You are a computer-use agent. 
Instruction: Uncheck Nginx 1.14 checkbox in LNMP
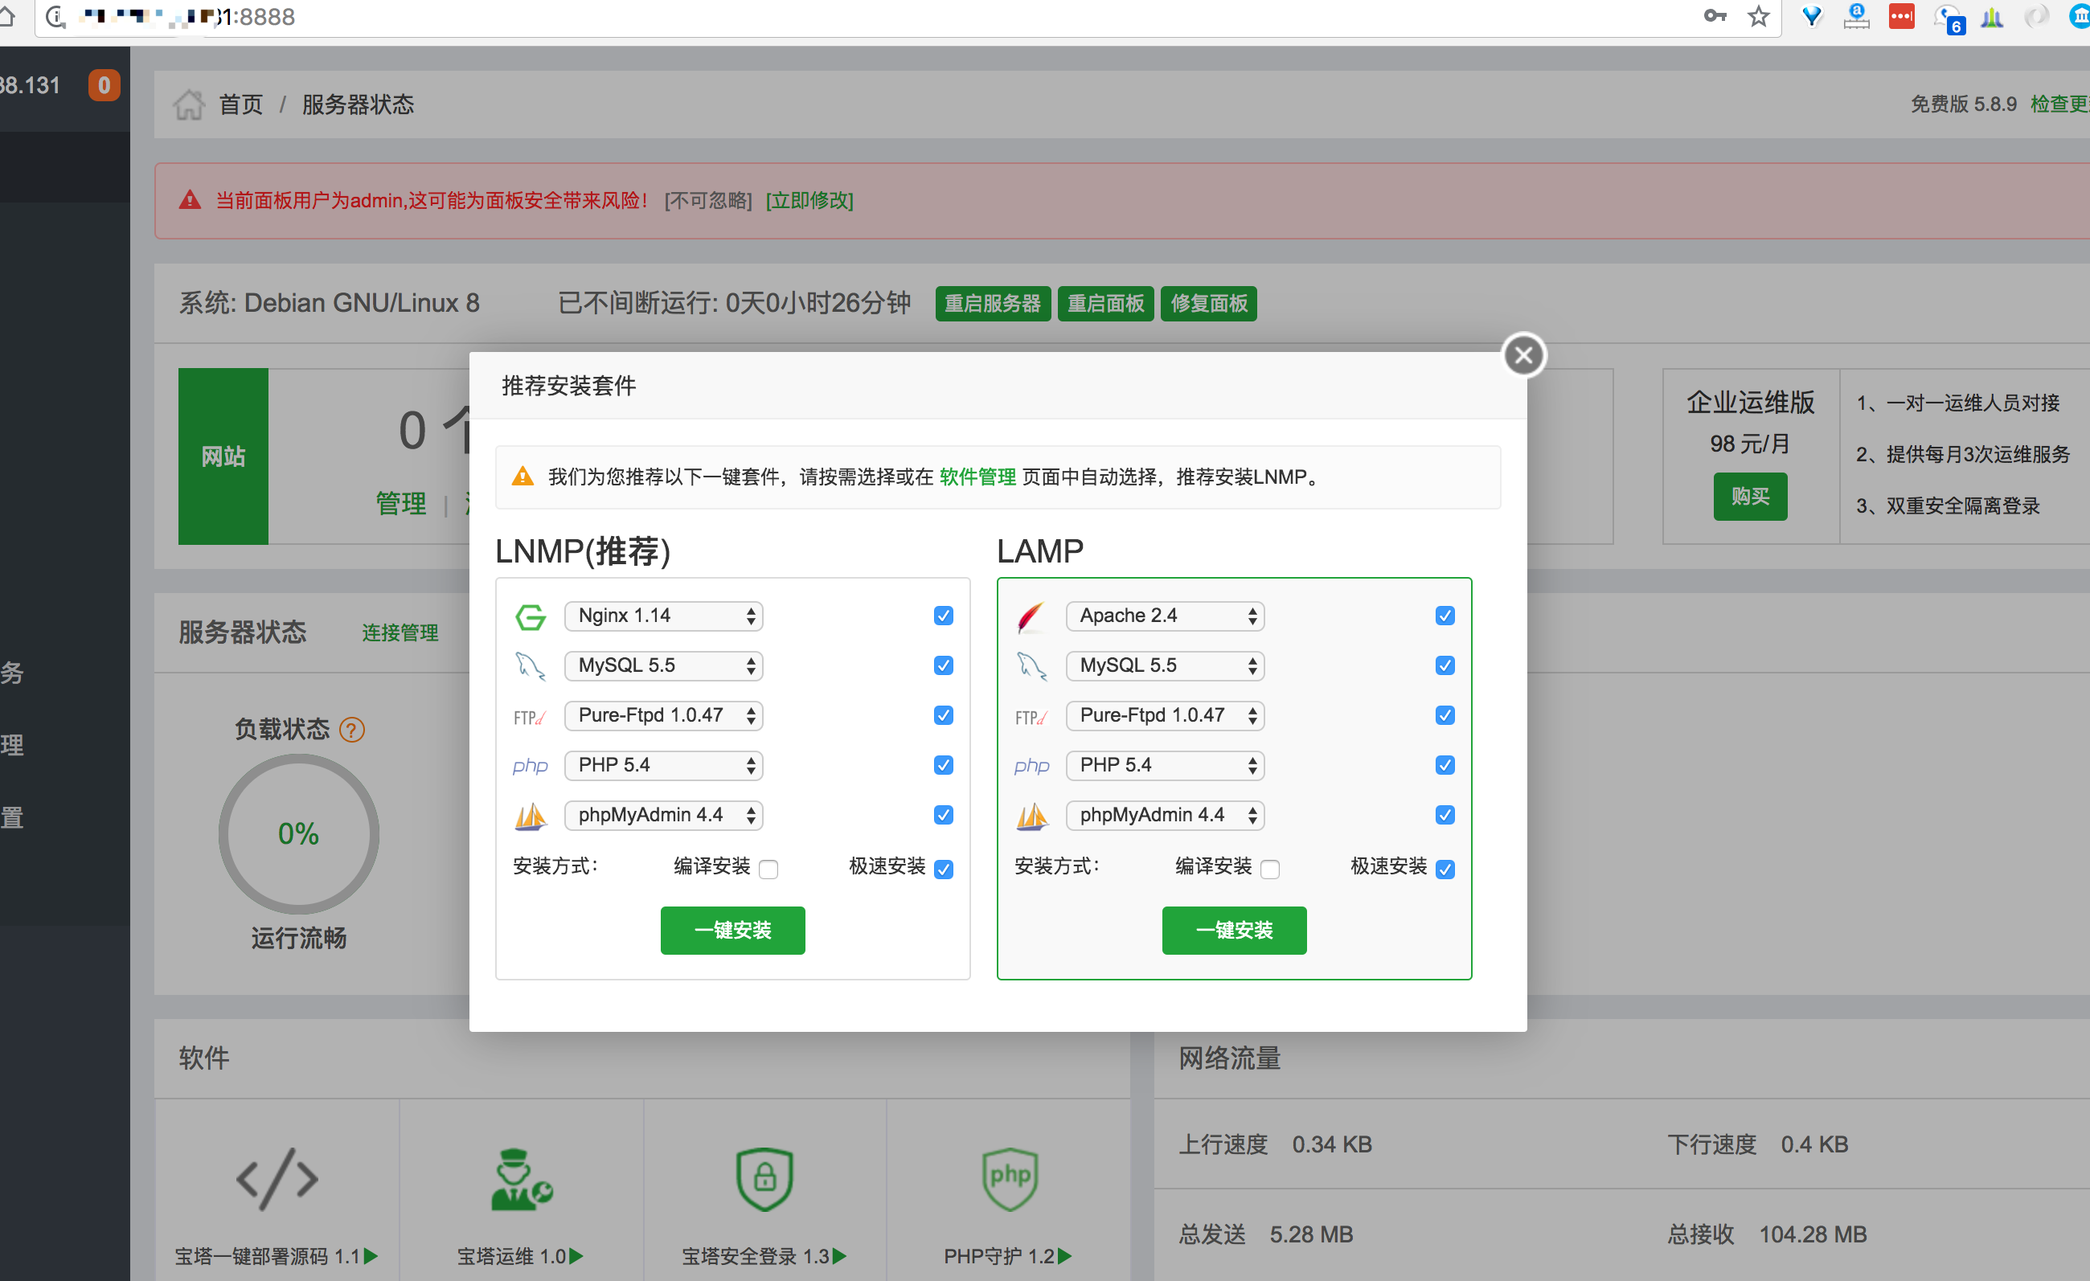pos(943,616)
